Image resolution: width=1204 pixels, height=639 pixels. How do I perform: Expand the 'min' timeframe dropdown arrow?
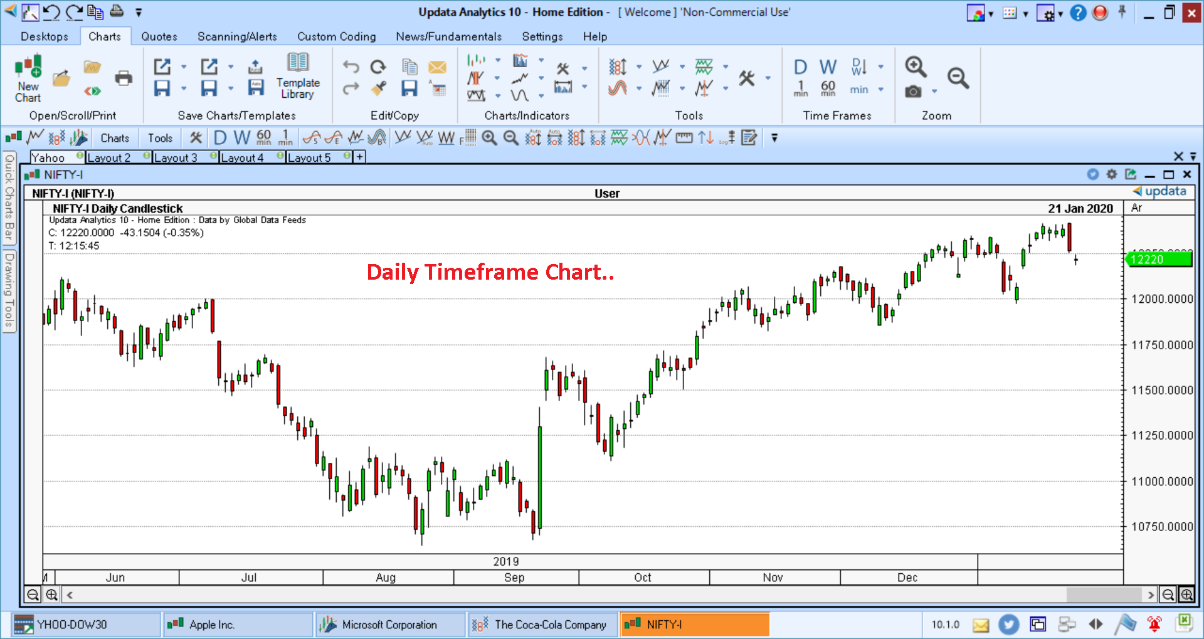click(880, 90)
